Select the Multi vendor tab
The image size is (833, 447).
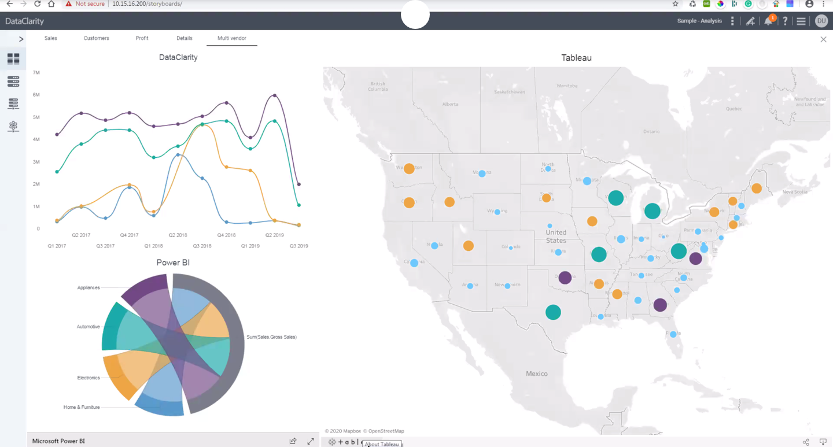tap(232, 38)
